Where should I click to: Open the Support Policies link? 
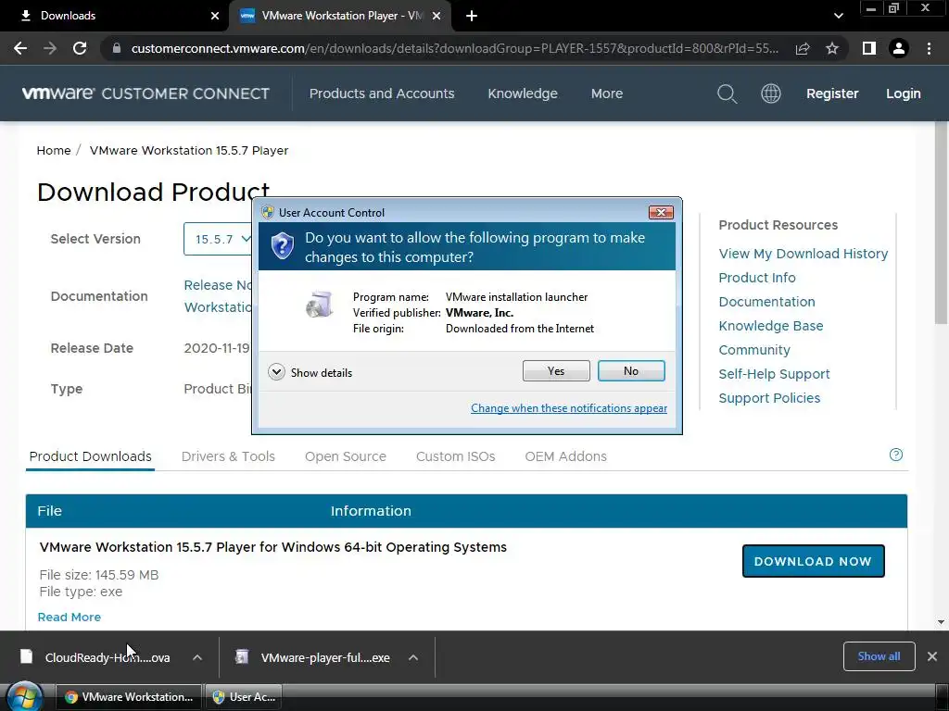pyautogui.click(x=769, y=398)
